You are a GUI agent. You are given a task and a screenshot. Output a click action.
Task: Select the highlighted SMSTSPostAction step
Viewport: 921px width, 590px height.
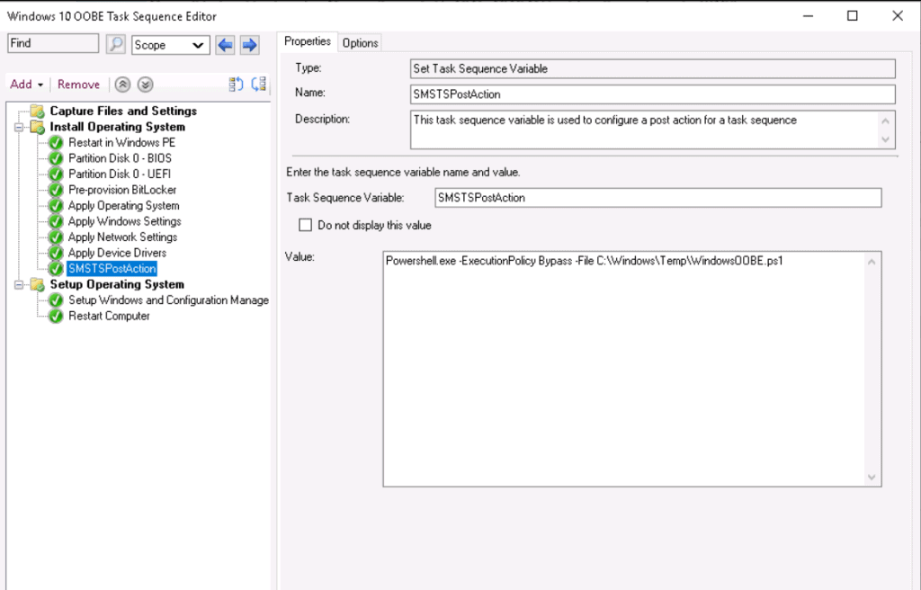[x=112, y=269]
